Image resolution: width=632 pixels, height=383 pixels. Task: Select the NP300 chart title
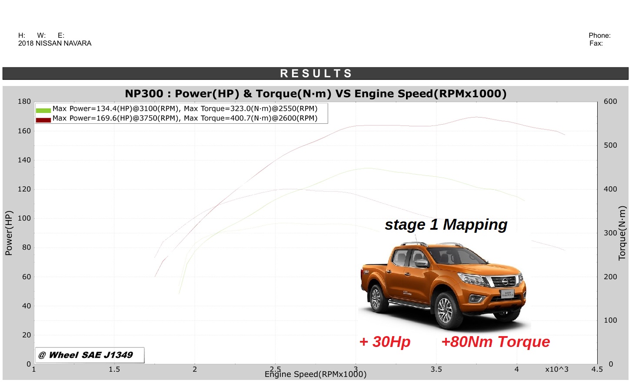tap(316, 93)
